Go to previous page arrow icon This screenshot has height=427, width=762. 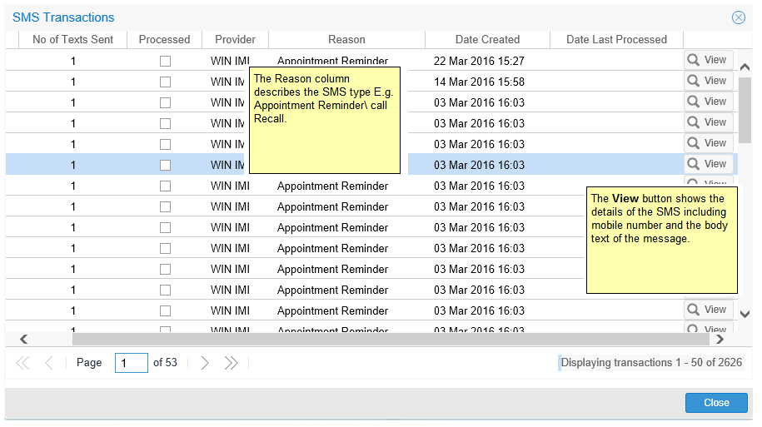coord(48,363)
